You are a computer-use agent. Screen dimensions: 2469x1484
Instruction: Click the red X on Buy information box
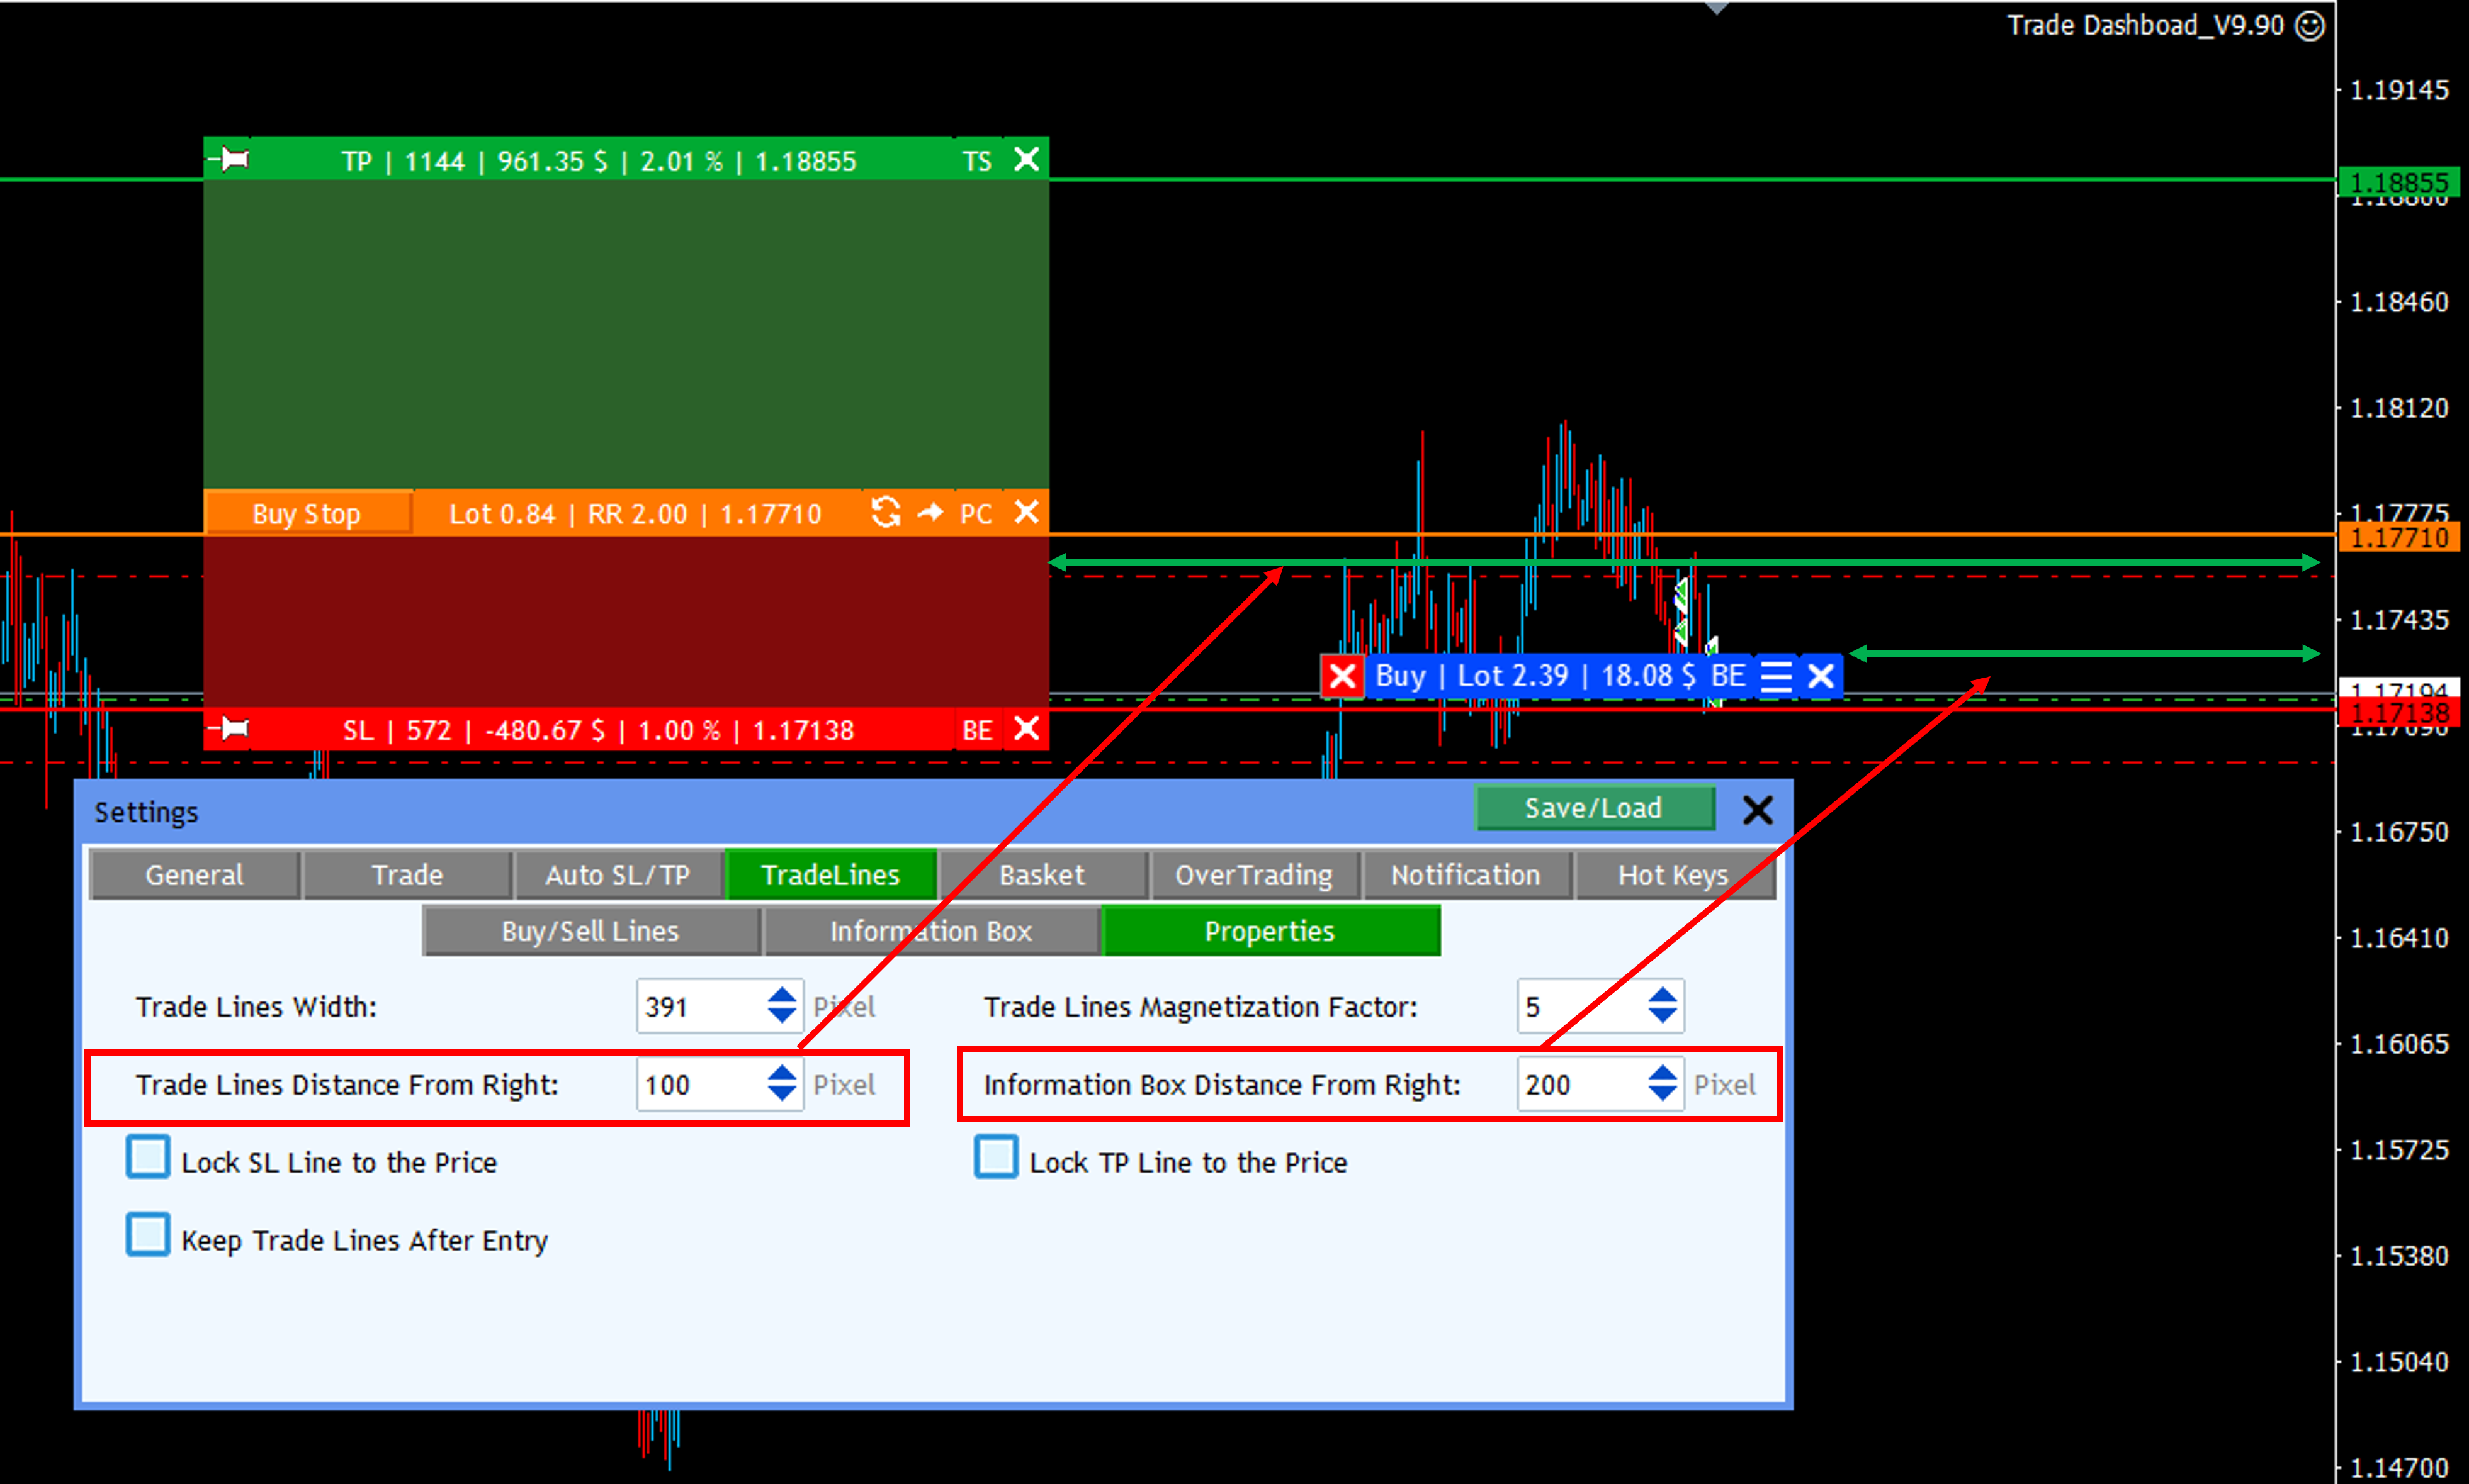(x=1342, y=676)
